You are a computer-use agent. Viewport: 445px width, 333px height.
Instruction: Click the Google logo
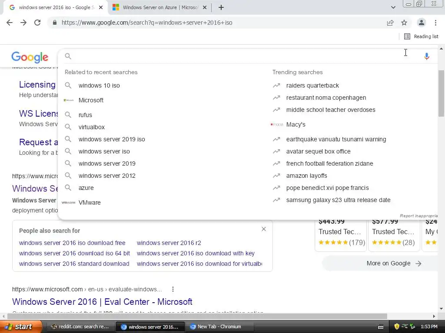(x=30, y=57)
